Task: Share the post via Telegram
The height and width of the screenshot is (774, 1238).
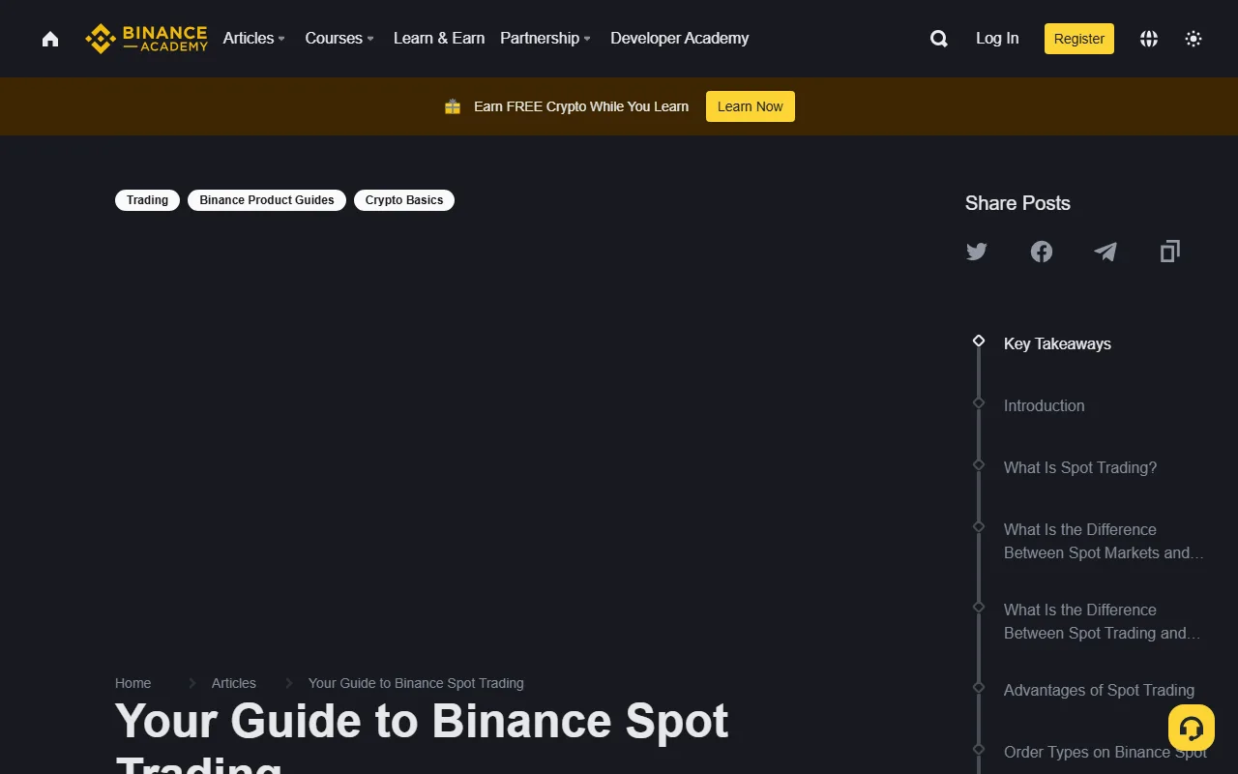Action: point(1105,252)
